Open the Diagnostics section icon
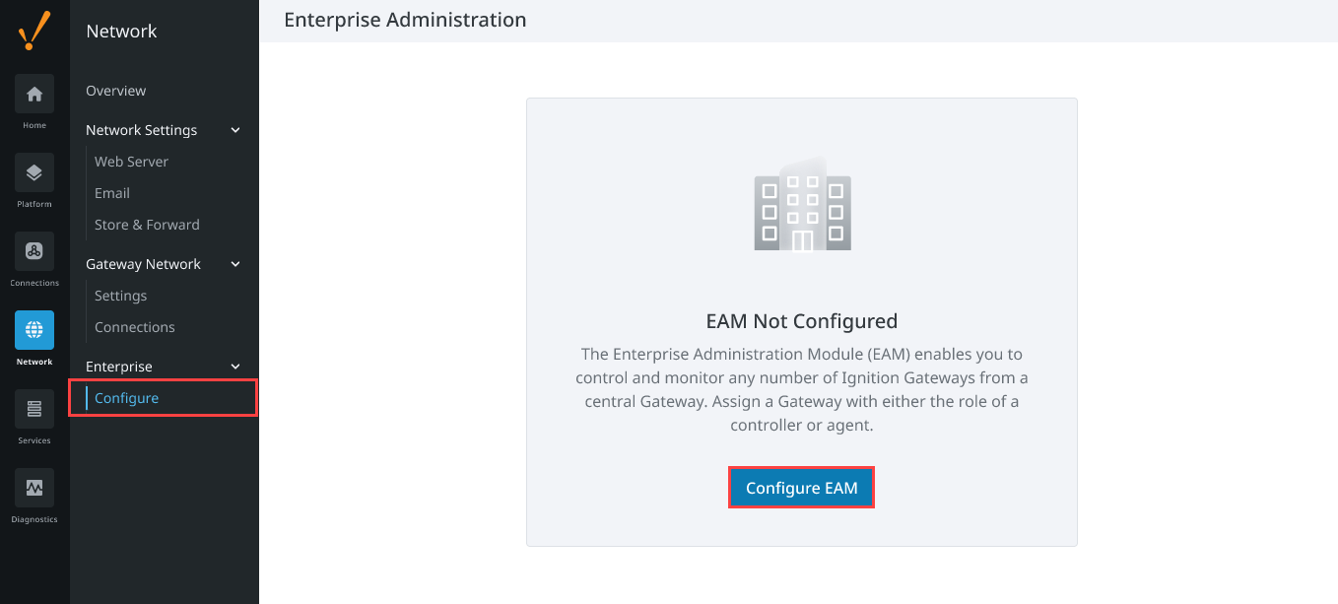The width and height of the screenshot is (1338, 604). pyautogui.click(x=34, y=488)
